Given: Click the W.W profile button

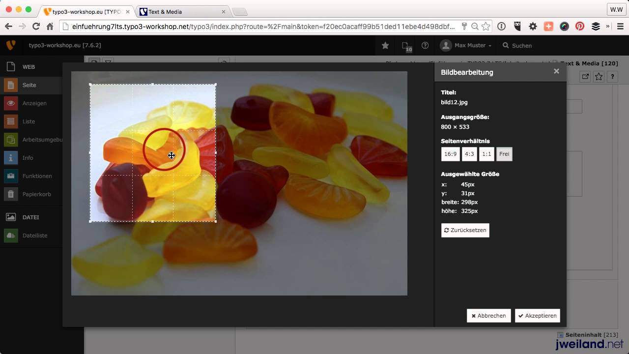Looking at the screenshot, I should click(616, 9).
